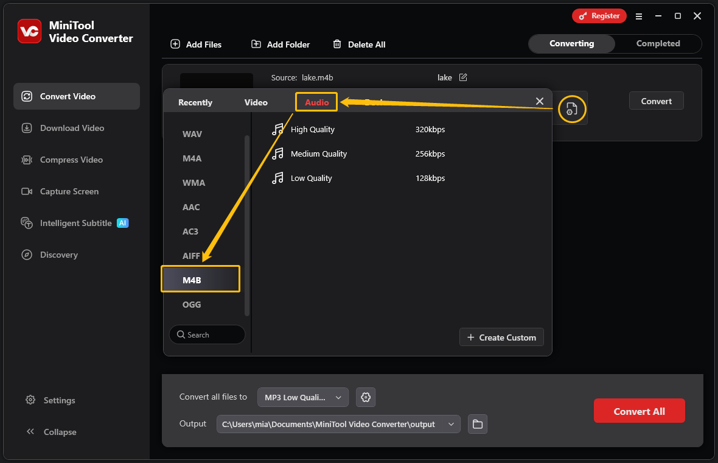The image size is (718, 463).
Task: Open the Video tab in format popup
Action: 256,102
